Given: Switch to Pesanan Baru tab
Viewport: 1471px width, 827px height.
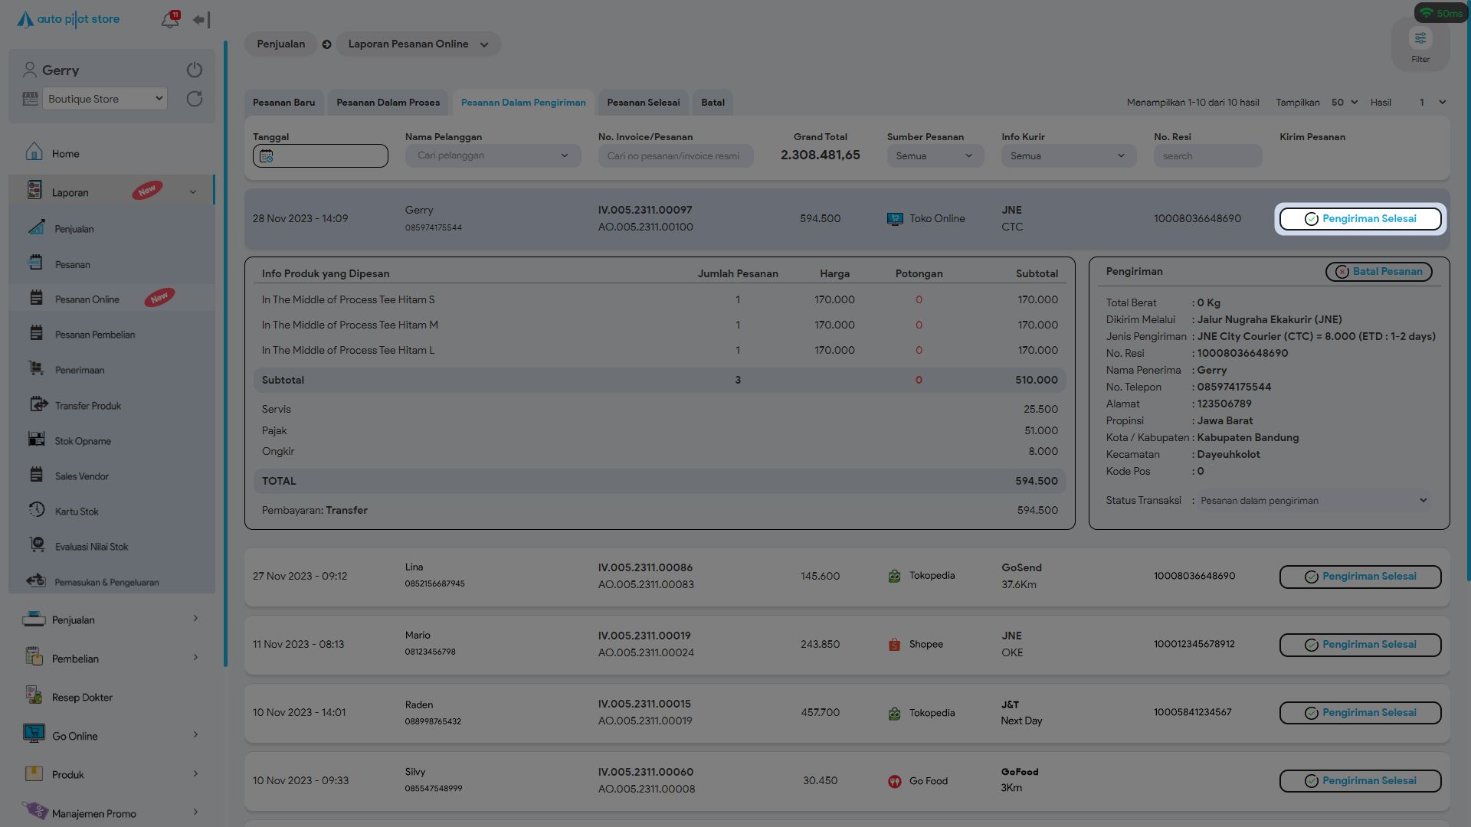Looking at the screenshot, I should [x=283, y=103].
